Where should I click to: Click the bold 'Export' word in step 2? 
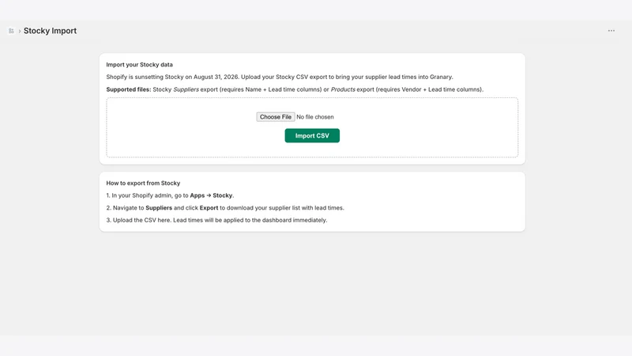pos(209,208)
